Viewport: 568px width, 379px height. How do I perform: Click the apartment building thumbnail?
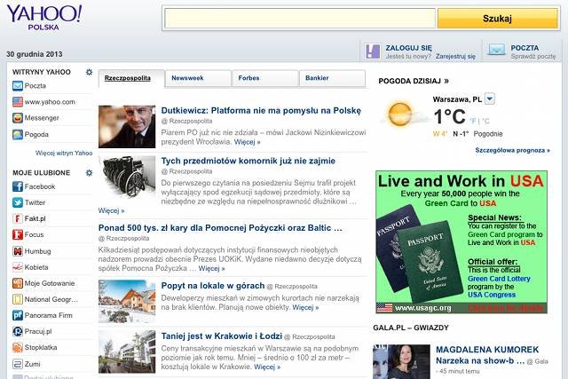pyautogui.click(x=127, y=351)
